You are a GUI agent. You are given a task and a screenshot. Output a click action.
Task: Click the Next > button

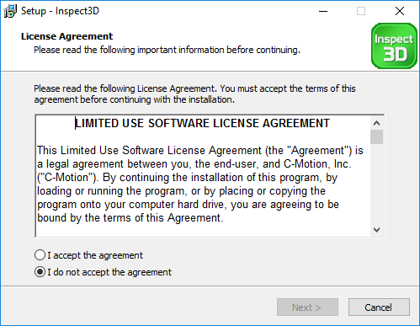(307, 307)
